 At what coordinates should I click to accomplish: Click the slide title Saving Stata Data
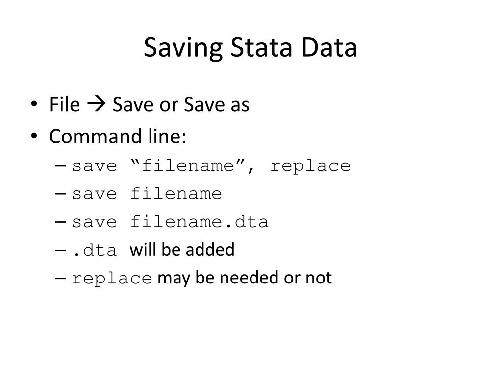coord(251,48)
